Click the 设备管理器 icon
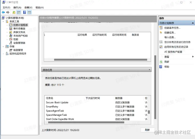195x139 pixels. tap(11, 43)
